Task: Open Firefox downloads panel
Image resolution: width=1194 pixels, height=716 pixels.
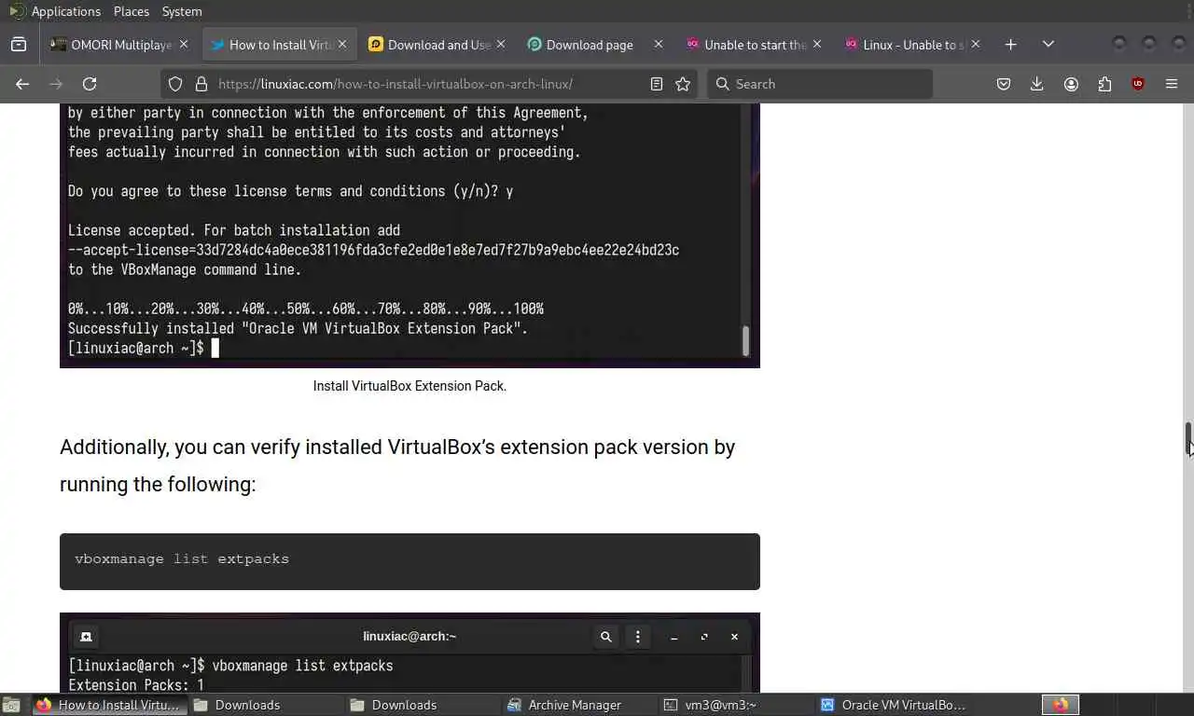Action: point(1036,84)
